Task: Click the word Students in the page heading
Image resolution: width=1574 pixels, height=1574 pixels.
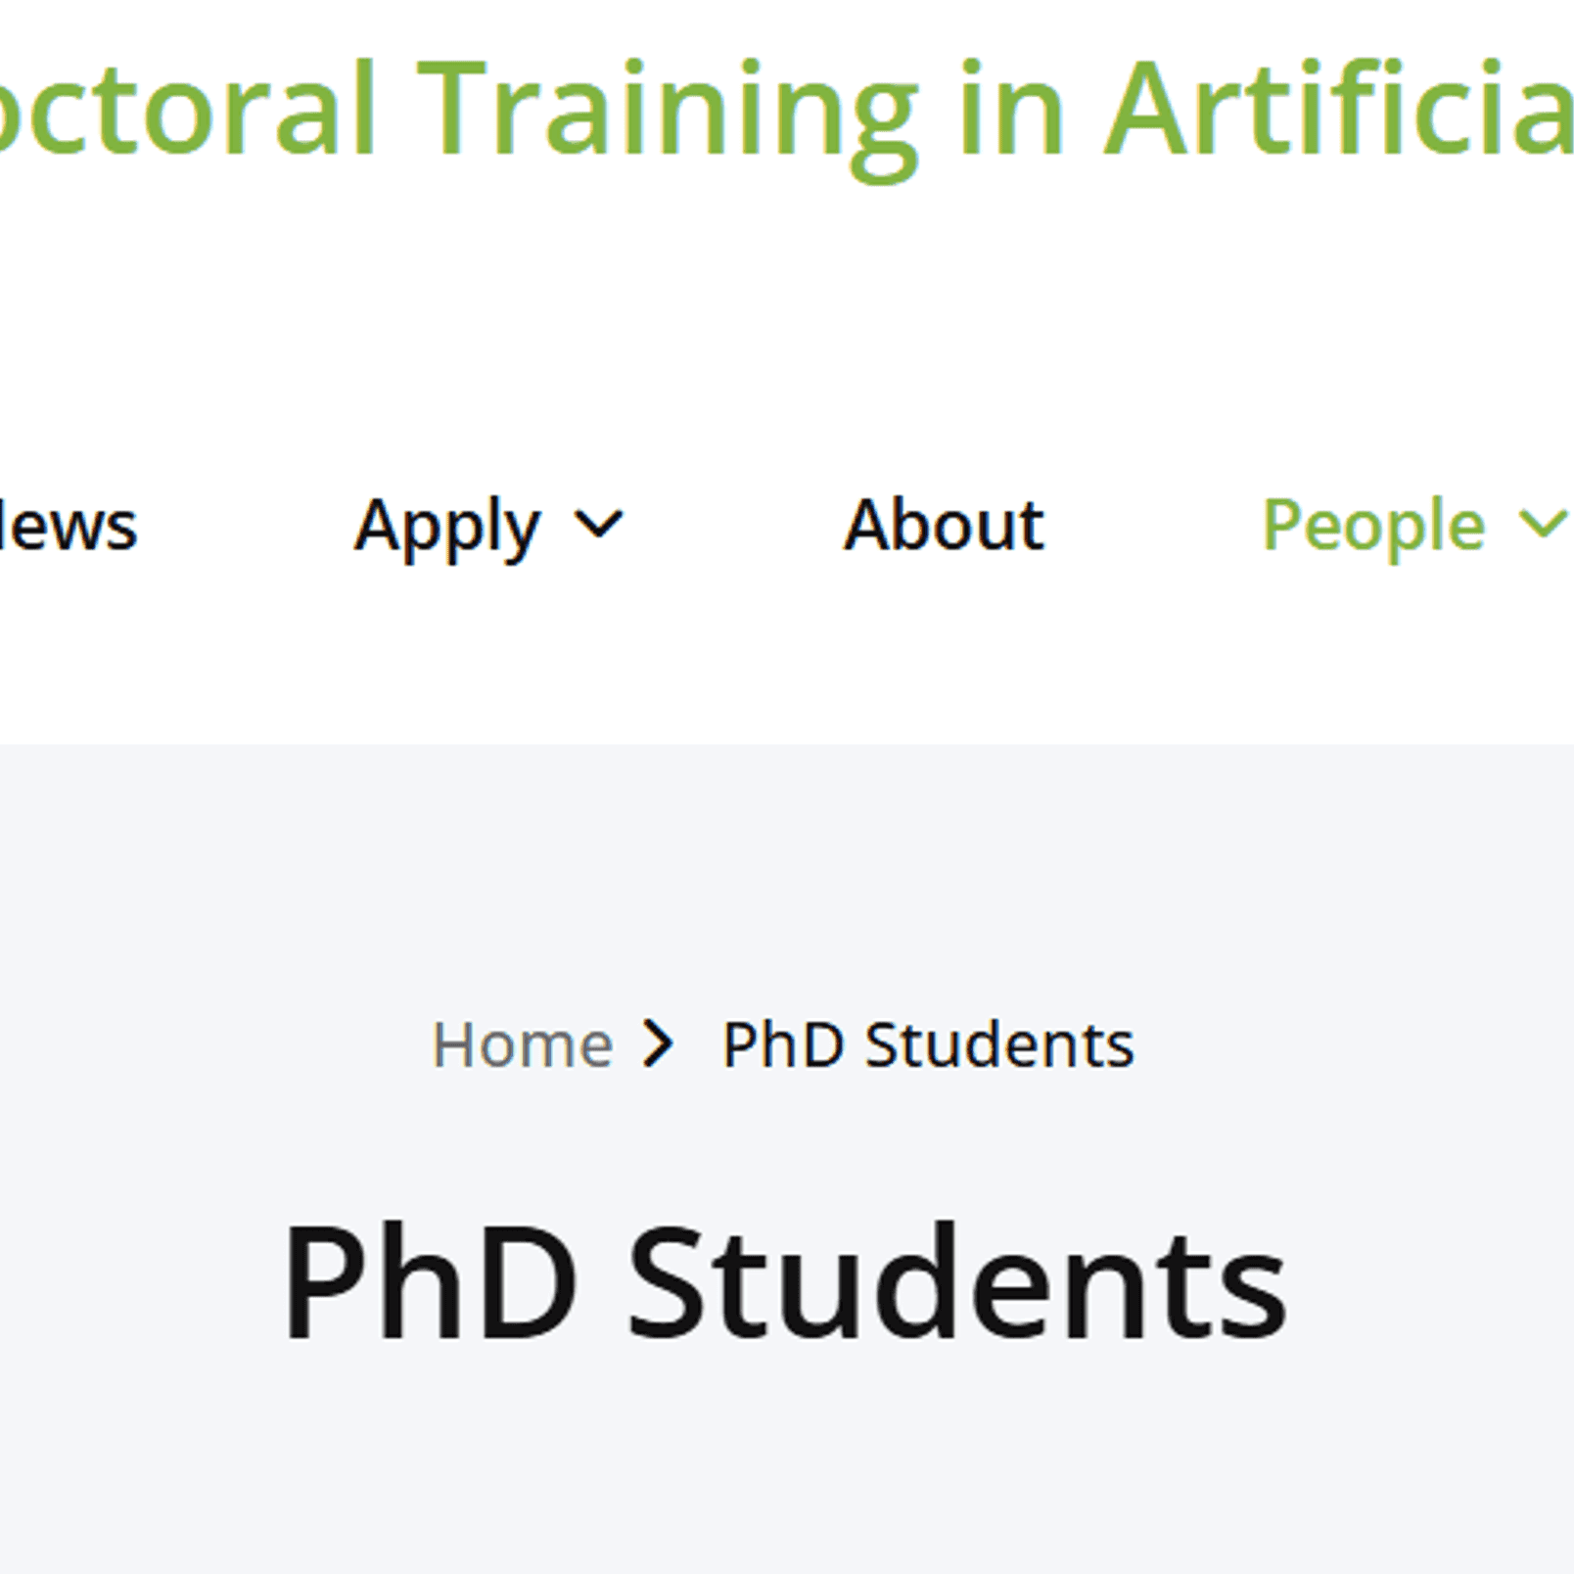Action: pos(956,1282)
